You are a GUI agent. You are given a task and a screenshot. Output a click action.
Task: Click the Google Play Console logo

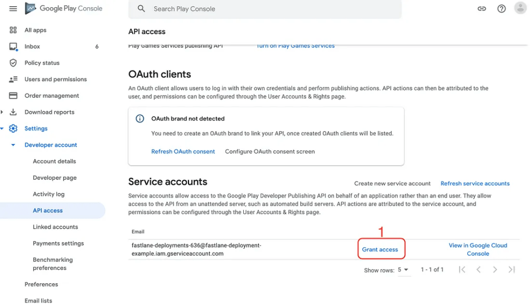[64, 8]
